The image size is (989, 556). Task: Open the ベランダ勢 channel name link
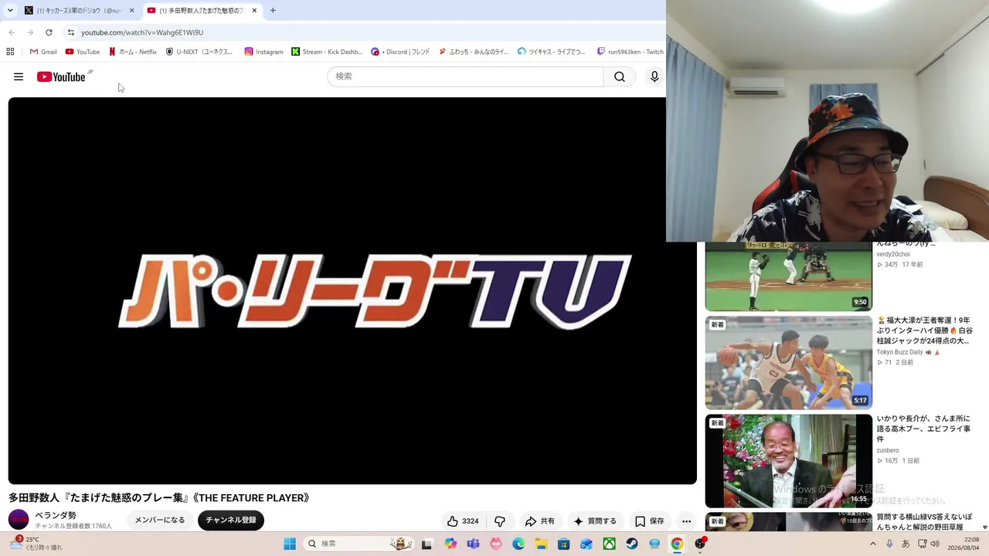56,515
